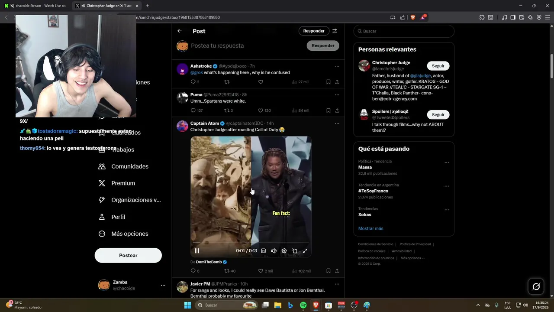This screenshot has height=312, width=554.
Task: Open browser extensions puzzle icon
Action: (x=482, y=17)
